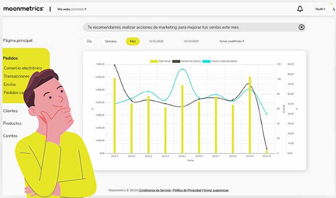
Task: Click x-axis label 2019-8
Action: [x=233, y=156]
